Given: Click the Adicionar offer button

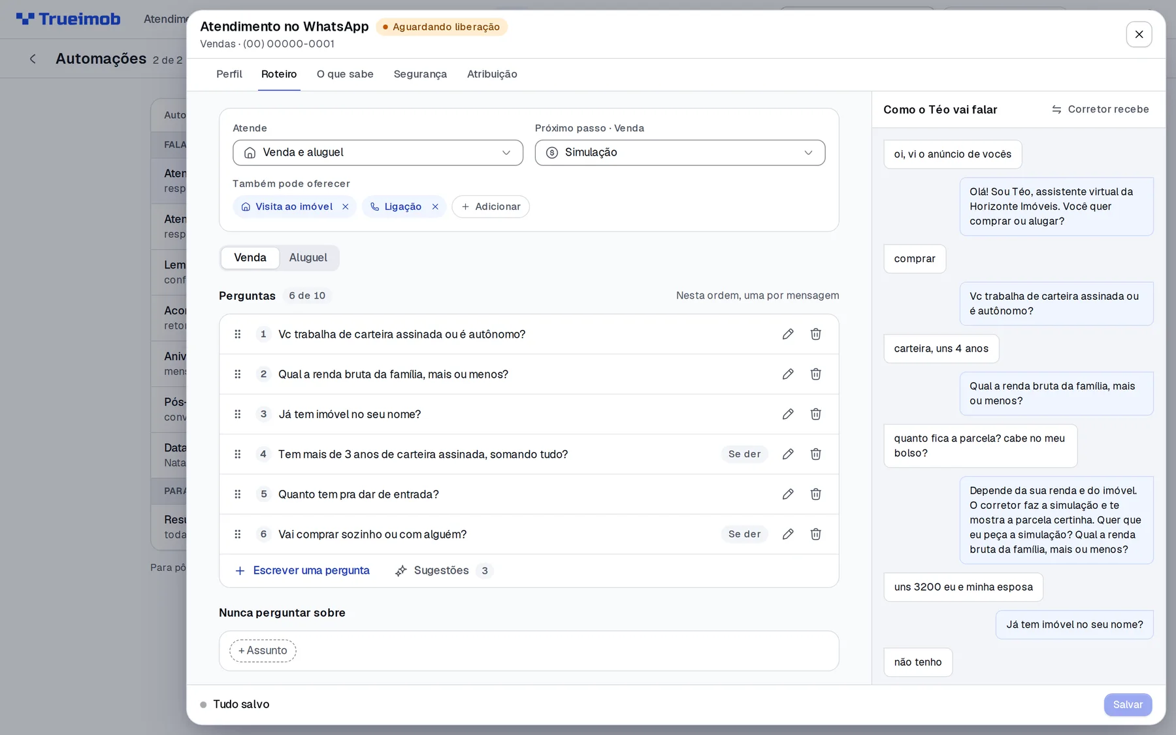Looking at the screenshot, I should (491, 206).
